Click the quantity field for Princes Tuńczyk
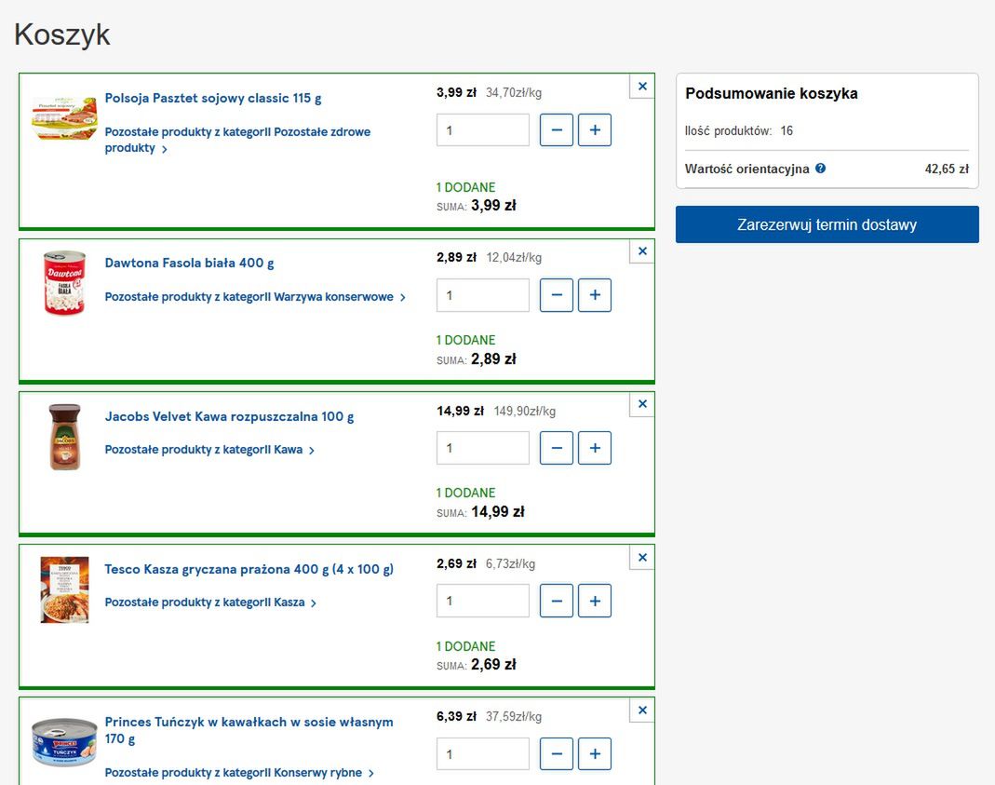The image size is (995, 785). point(483,754)
